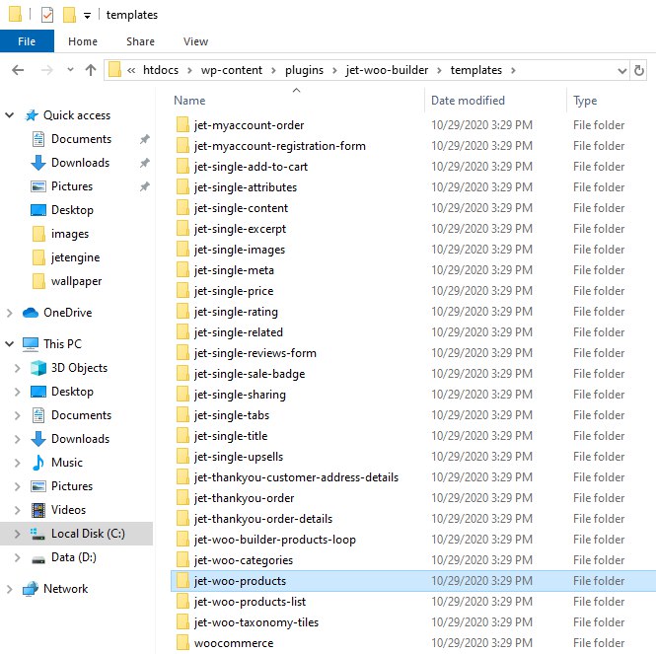Select the 3D Objects cube icon
The width and height of the screenshot is (656, 654).
tap(38, 368)
